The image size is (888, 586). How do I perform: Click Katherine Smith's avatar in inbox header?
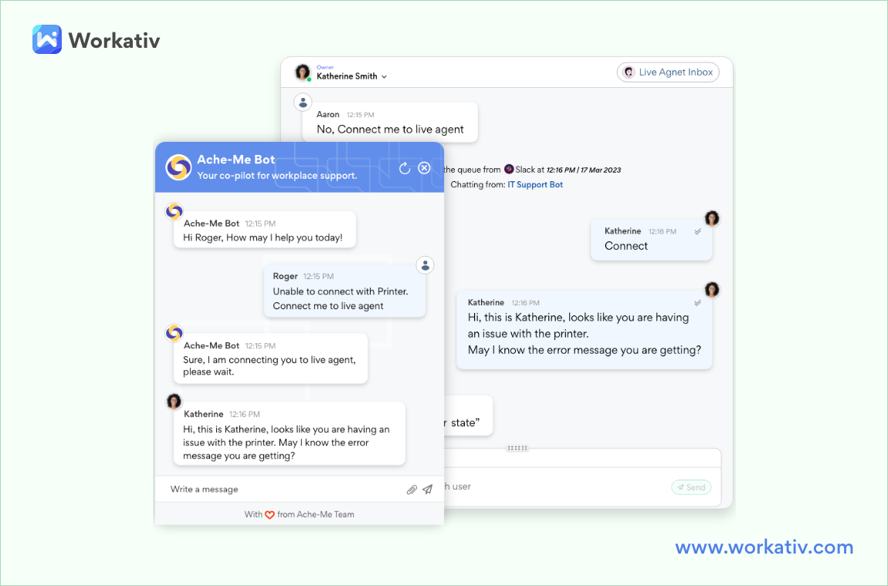coord(303,72)
